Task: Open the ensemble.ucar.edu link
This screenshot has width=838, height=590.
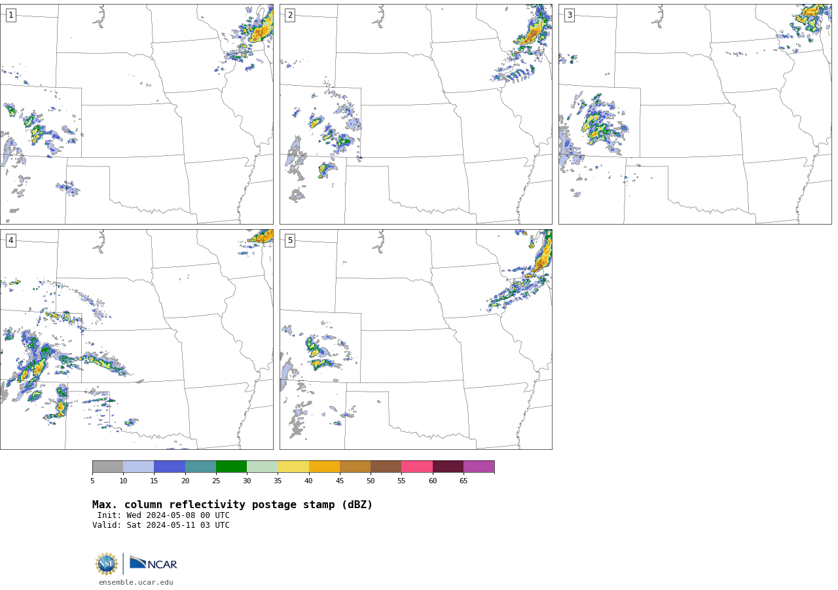Action: click(x=136, y=583)
